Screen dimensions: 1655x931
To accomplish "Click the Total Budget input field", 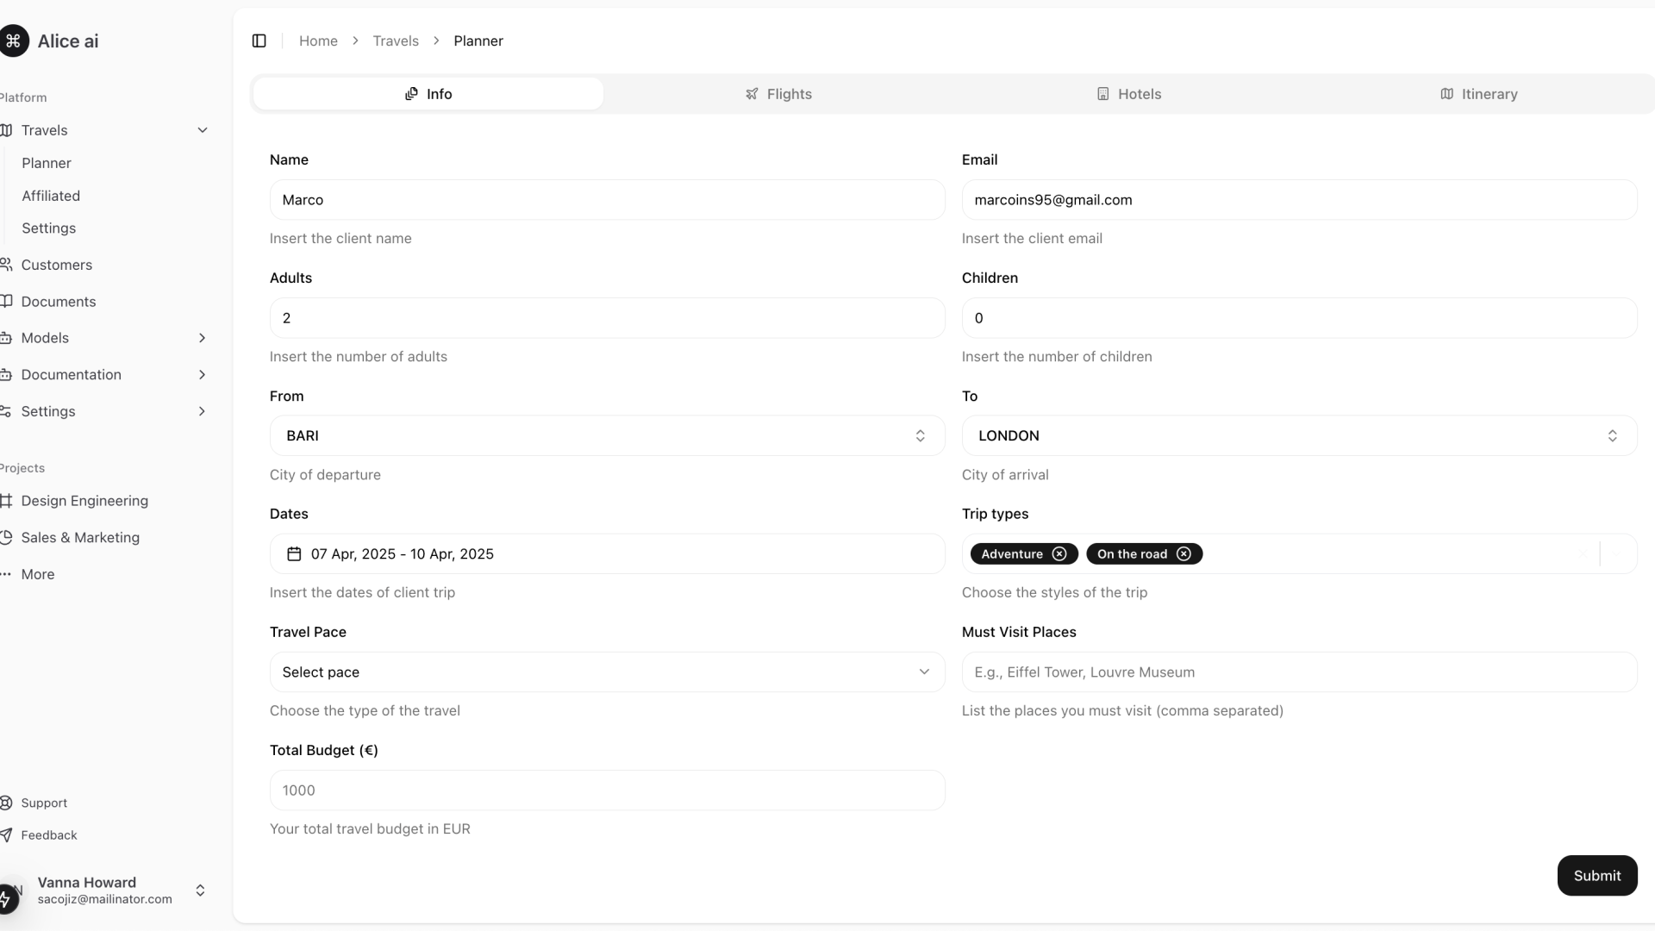I will coord(607,790).
